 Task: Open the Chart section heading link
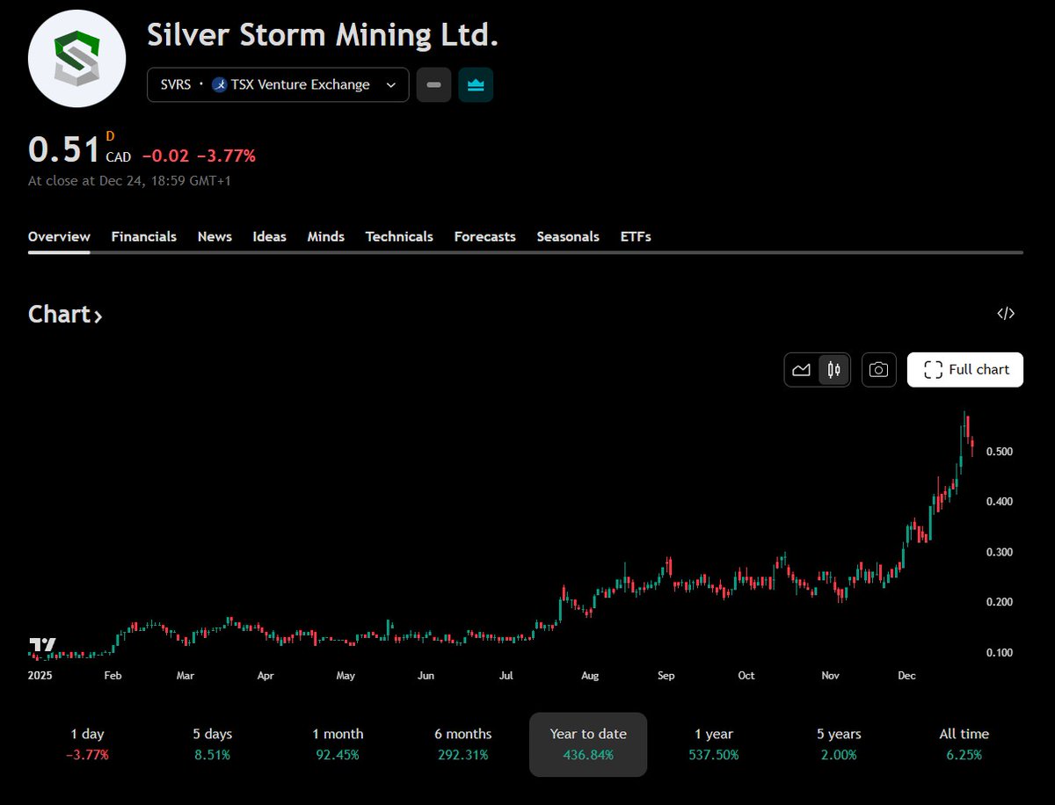(65, 315)
